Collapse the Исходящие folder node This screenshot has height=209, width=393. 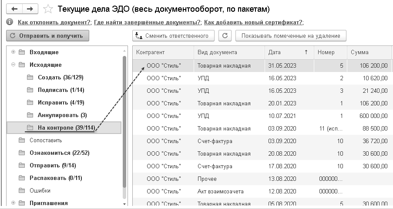pos(13,65)
